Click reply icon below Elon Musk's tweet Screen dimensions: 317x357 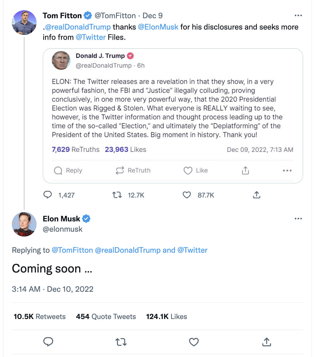(48, 342)
